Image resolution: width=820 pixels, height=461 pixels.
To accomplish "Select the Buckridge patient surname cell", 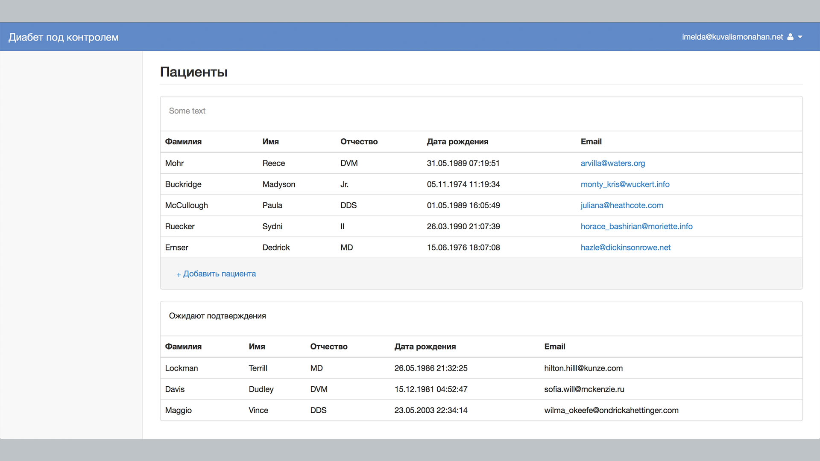I will [x=183, y=184].
